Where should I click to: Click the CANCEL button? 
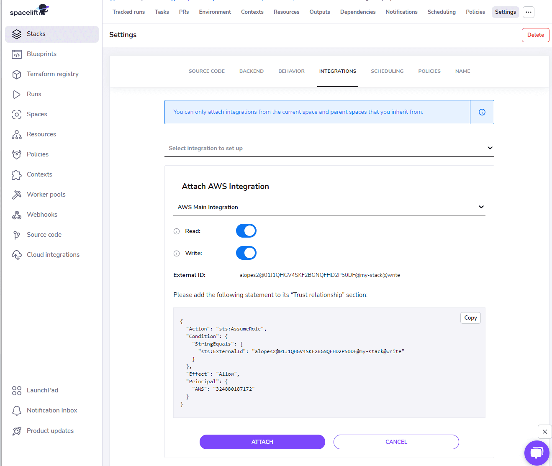pyautogui.click(x=396, y=442)
